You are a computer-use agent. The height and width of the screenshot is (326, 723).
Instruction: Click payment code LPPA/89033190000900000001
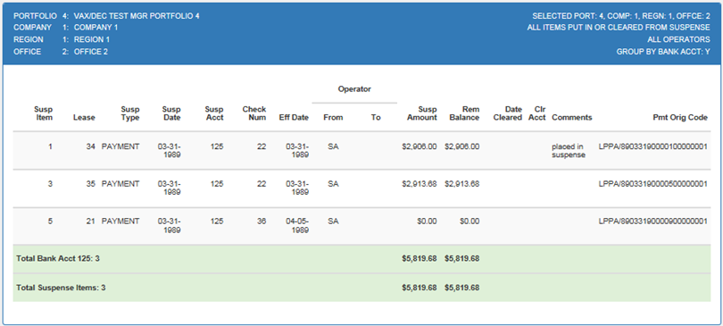pos(652,222)
